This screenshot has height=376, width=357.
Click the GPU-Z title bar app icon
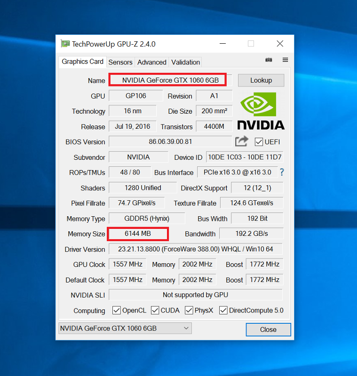[65, 44]
